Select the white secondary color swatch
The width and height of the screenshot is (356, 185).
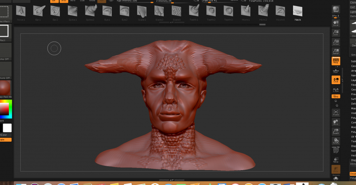[x=7, y=128]
